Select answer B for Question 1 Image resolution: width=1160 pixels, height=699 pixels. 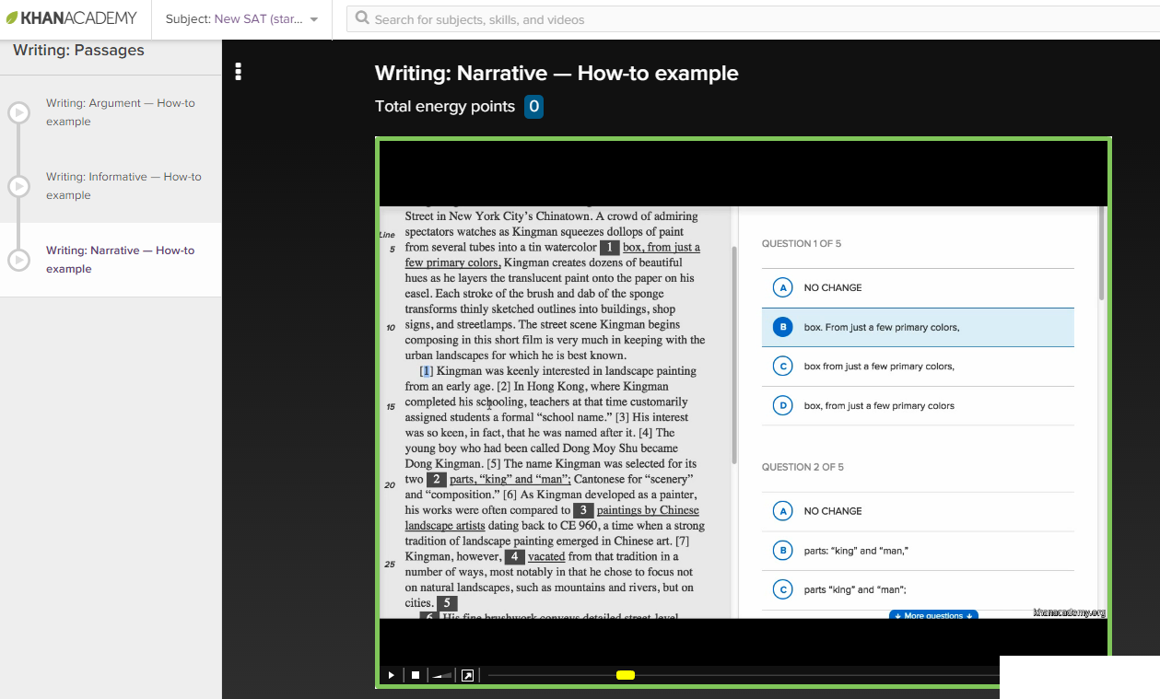click(918, 327)
